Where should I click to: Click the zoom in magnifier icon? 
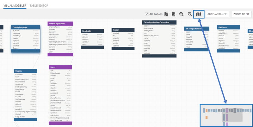point(181,14)
